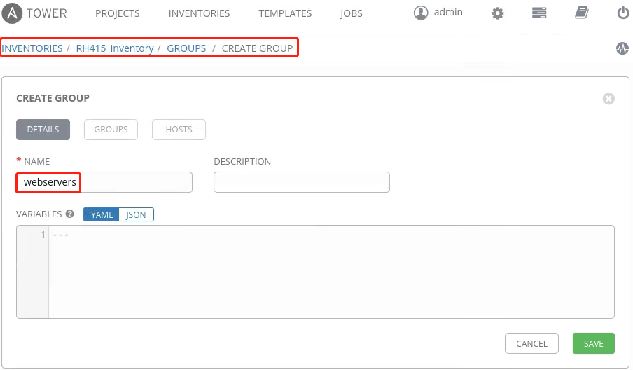Switch variables format to JSON

click(x=137, y=214)
